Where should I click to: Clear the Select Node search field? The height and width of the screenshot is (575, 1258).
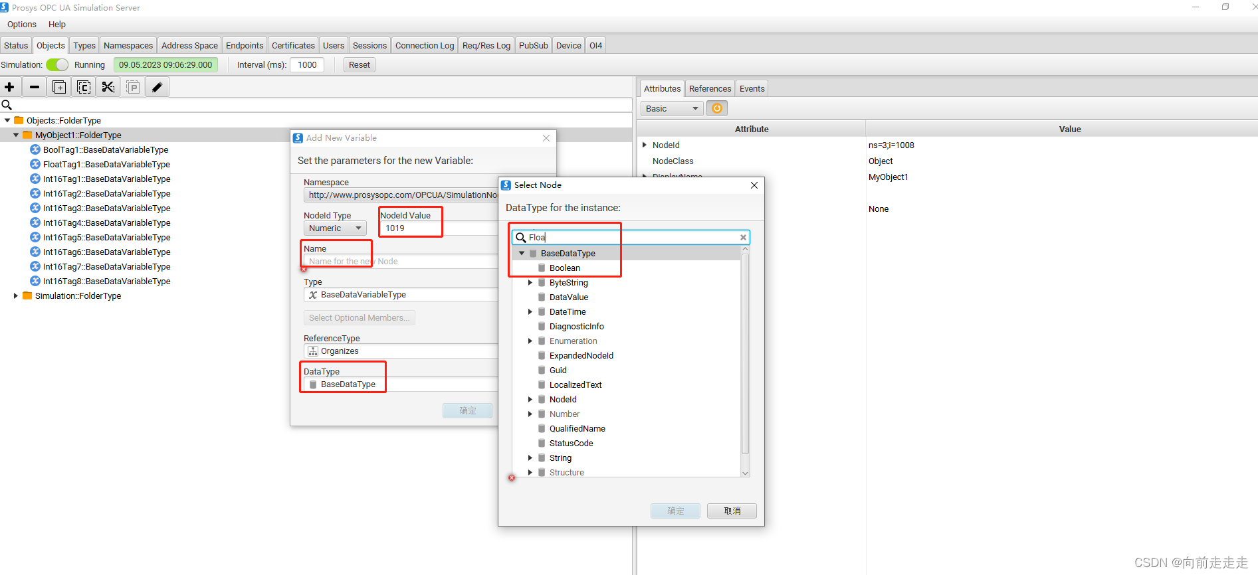(x=743, y=237)
